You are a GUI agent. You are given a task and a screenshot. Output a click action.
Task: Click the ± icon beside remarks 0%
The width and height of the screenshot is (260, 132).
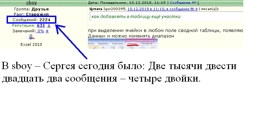click(47, 31)
